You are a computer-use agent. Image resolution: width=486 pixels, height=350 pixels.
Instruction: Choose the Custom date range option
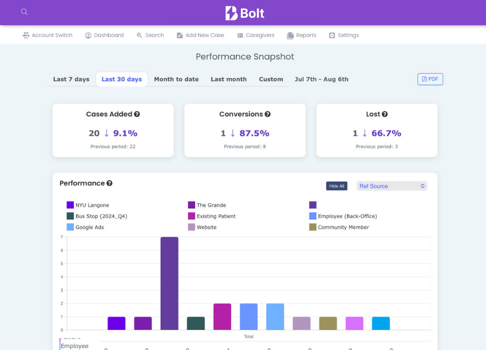pos(271,79)
